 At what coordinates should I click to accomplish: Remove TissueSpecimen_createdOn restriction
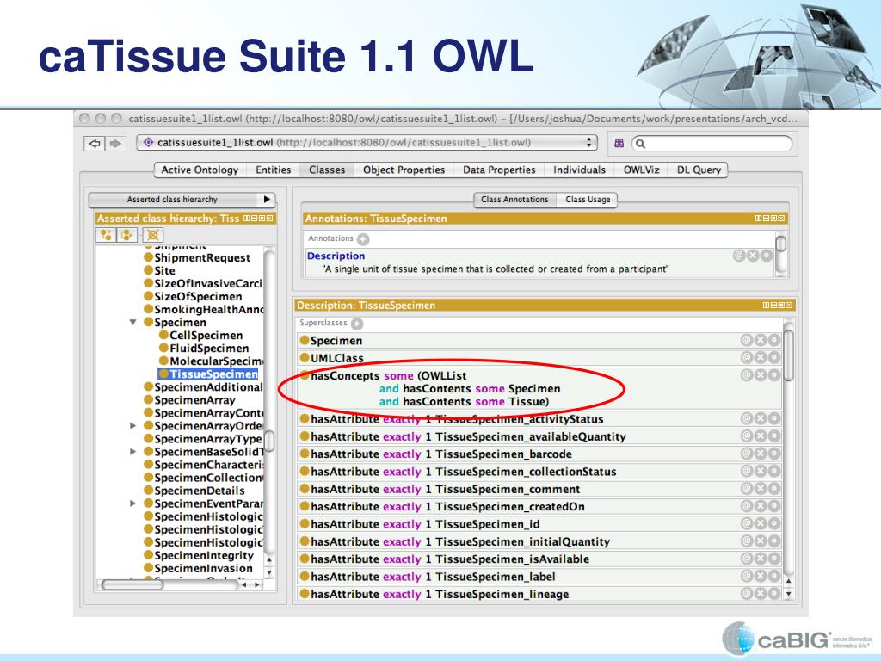761,506
